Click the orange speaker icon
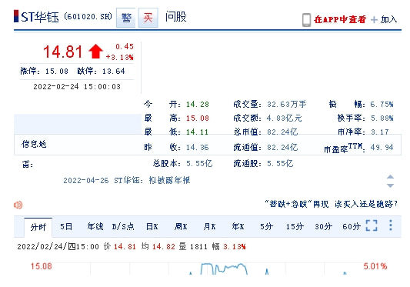The height and width of the screenshot is (287, 410). click(x=18, y=205)
